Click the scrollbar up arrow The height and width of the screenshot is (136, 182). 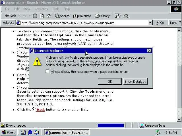(x=179, y=30)
